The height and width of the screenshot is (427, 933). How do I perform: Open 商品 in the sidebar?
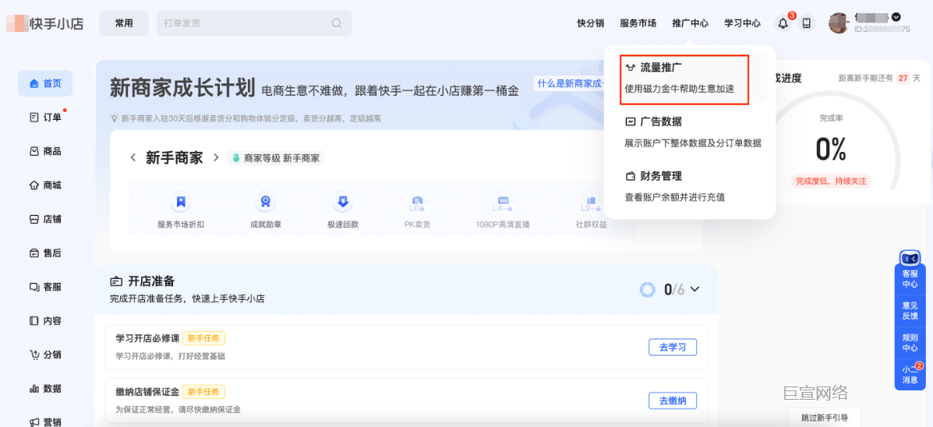[x=45, y=151]
